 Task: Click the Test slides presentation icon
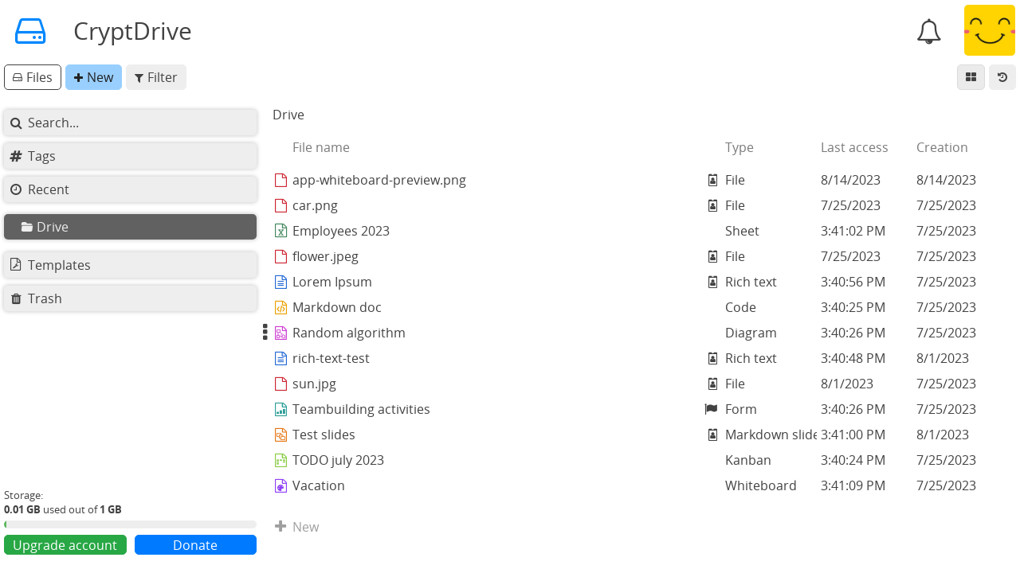click(x=280, y=435)
